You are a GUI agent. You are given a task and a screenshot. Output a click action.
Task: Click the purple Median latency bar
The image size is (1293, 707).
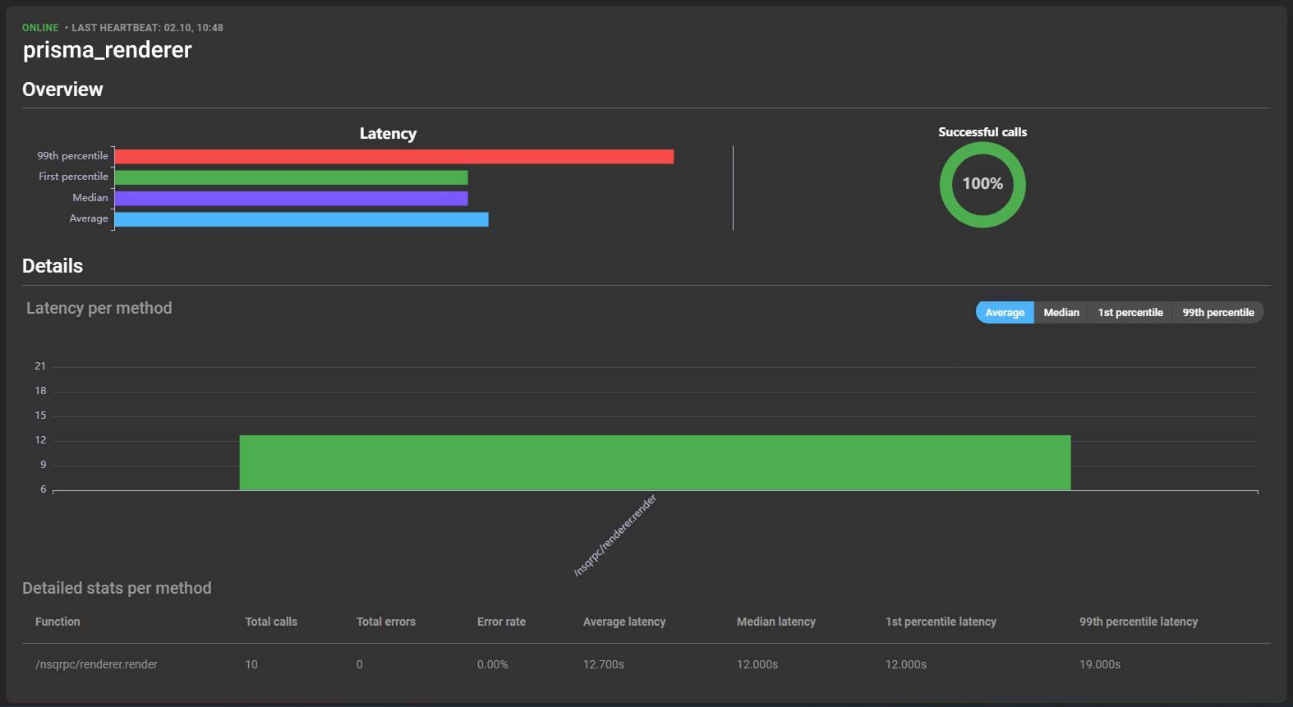tap(291, 199)
